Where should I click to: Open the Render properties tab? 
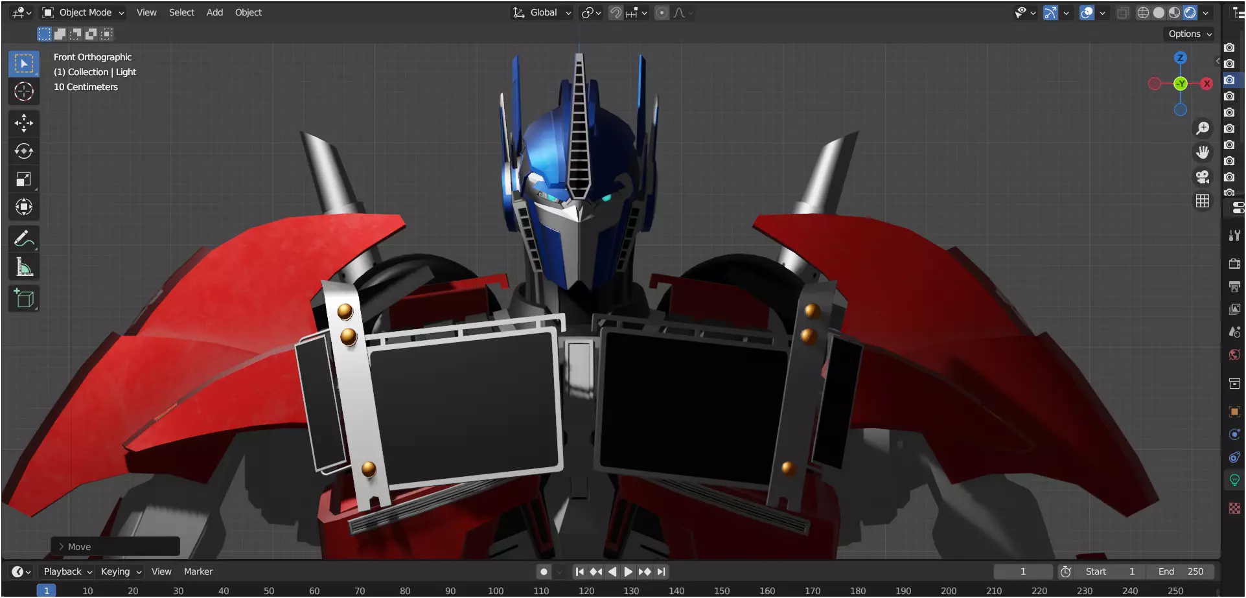pos(1234,263)
